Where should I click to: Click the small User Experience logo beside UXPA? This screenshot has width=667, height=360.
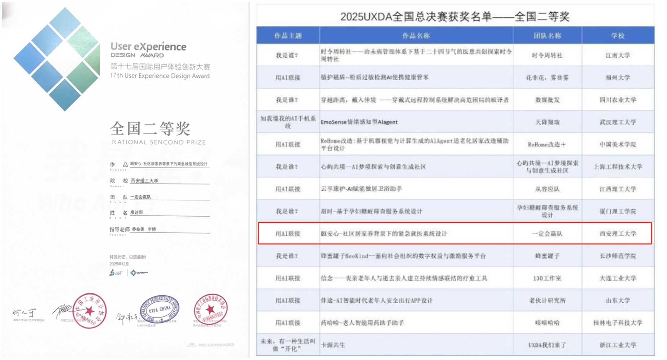pyautogui.click(x=139, y=273)
